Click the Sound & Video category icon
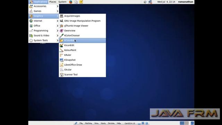This screenshot has height=125, width=222. 31,35
